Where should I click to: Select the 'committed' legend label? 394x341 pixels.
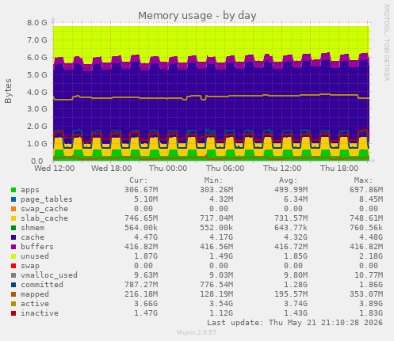pyautogui.click(x=42, y=285)
